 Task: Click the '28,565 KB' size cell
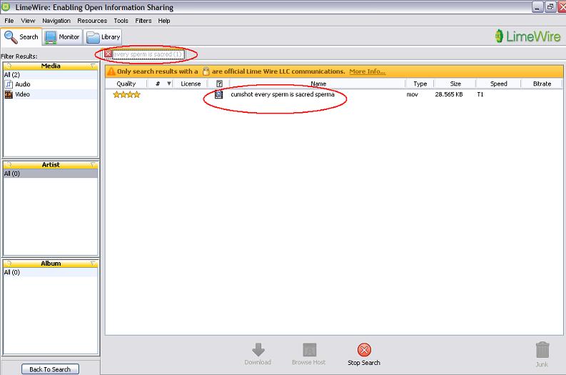click(x=449, y=94)
